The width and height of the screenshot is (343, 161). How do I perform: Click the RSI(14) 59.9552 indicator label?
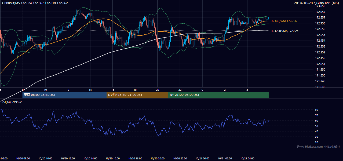[x=12, y=102]
